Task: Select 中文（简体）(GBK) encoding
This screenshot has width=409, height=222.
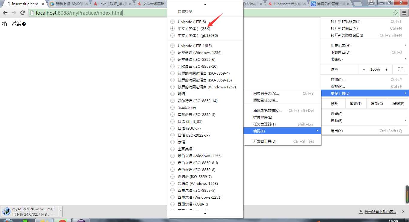Action: 205,28
